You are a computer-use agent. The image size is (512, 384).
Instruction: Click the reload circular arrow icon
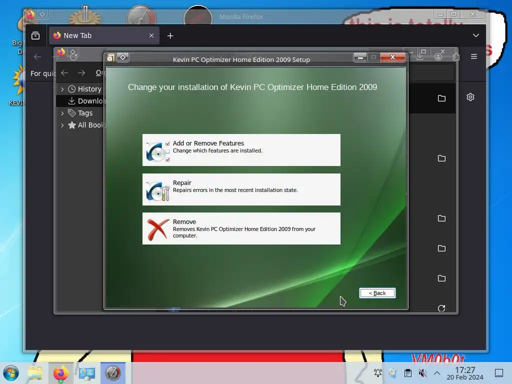[x=441, y=308]
